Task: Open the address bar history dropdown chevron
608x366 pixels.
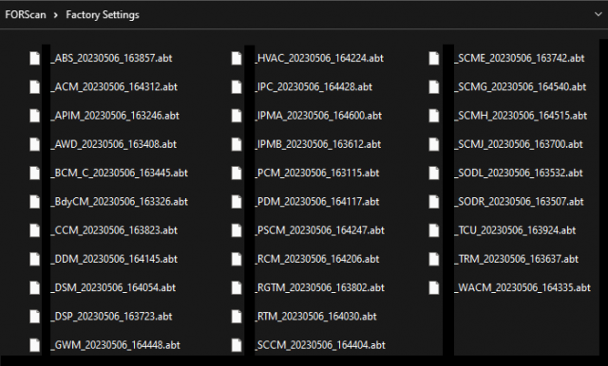Action: 598,15
